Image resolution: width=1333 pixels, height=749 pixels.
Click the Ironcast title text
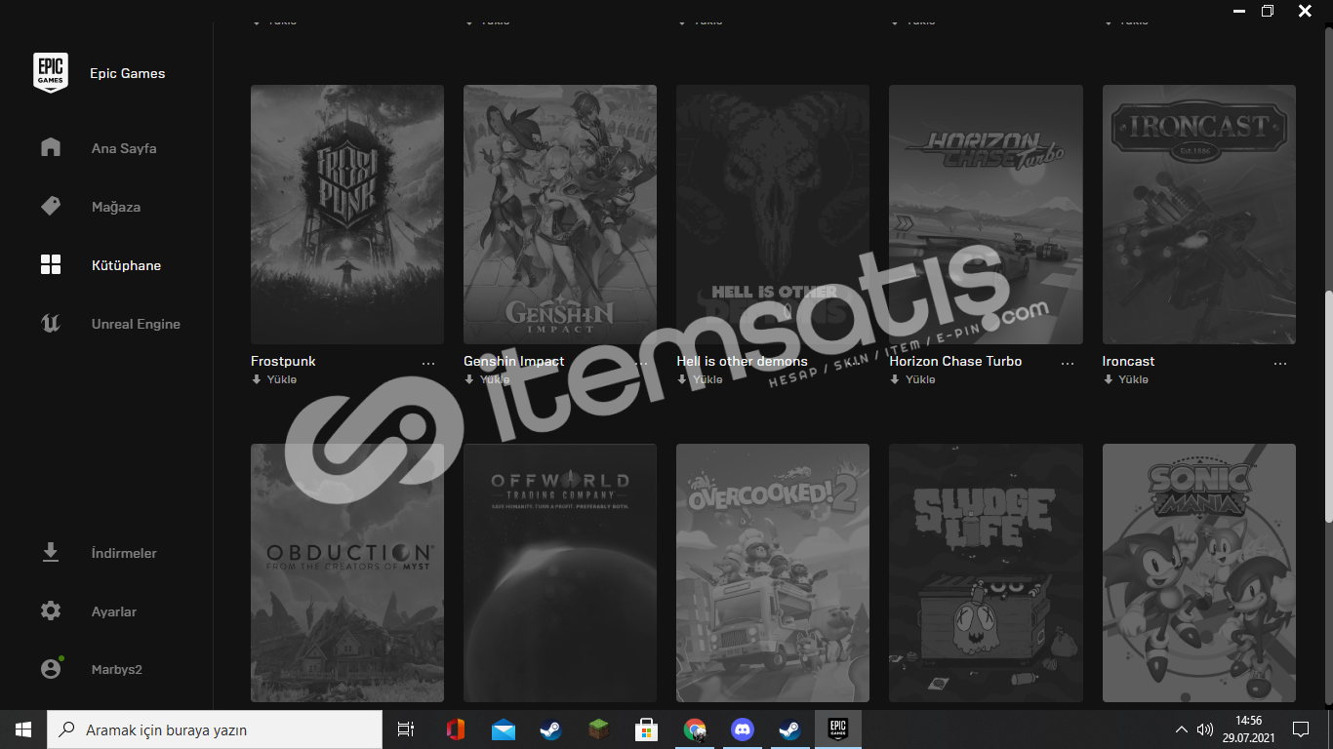pos(1128,361)
